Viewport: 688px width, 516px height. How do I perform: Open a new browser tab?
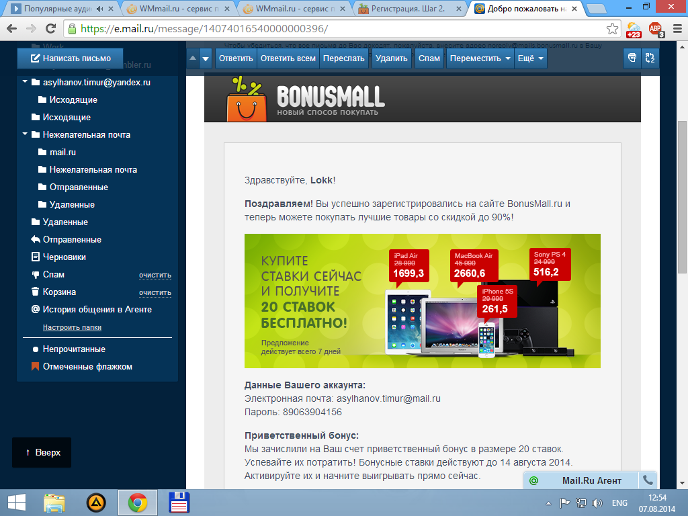pyautogui.click(x=597, y=8)
